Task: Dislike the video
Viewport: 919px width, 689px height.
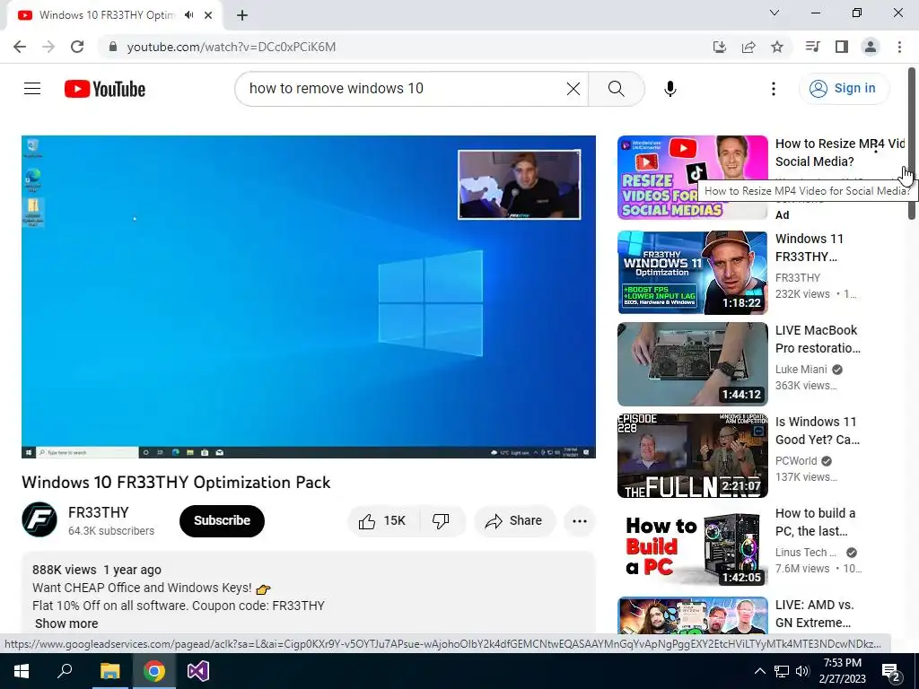Action: click(441, 520)
